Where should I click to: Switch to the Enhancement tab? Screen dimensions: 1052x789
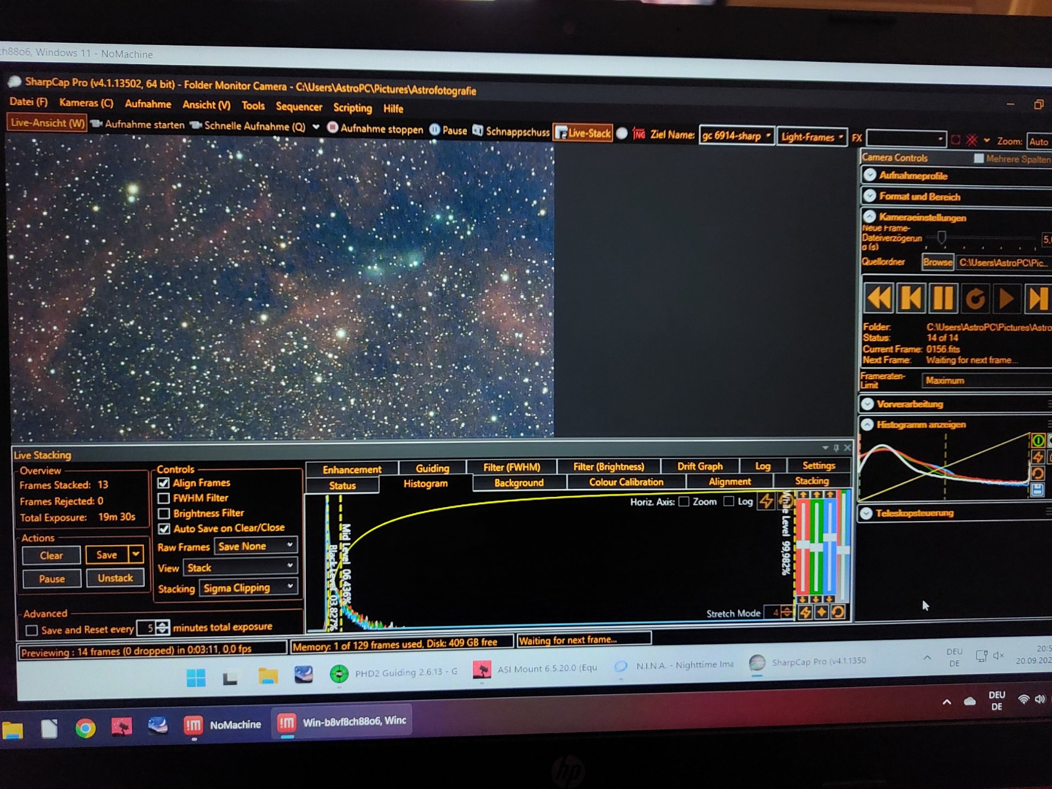click(x=352, y=470)
